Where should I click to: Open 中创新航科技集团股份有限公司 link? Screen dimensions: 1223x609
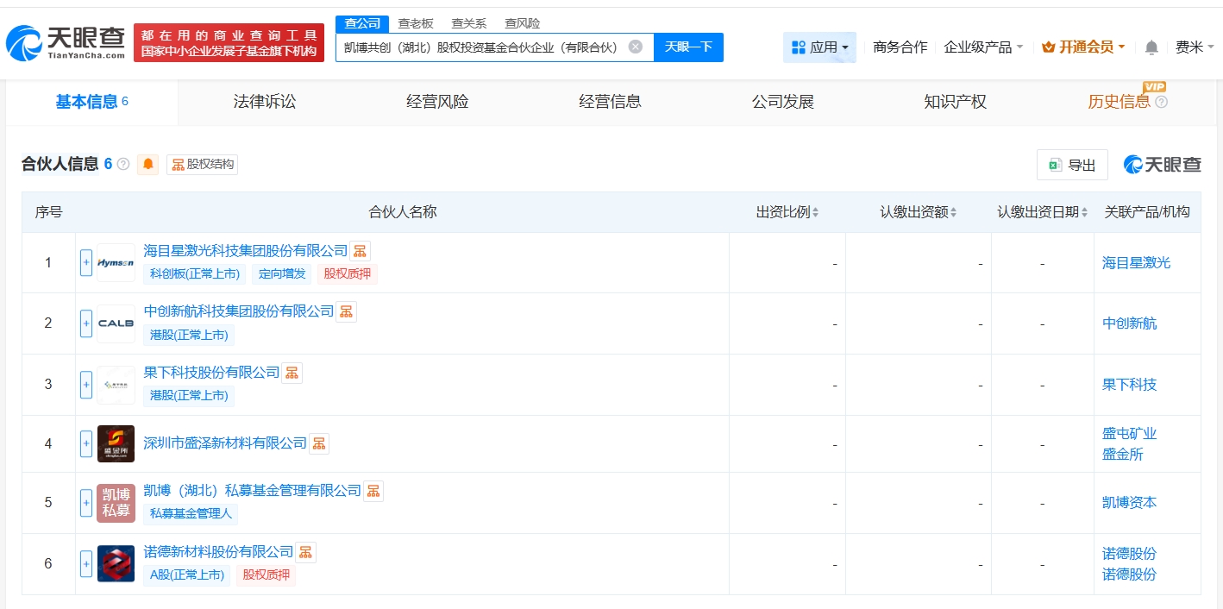pos(239,311)
